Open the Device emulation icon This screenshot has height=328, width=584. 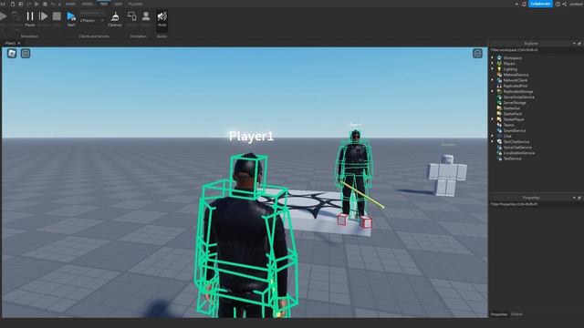131,16
